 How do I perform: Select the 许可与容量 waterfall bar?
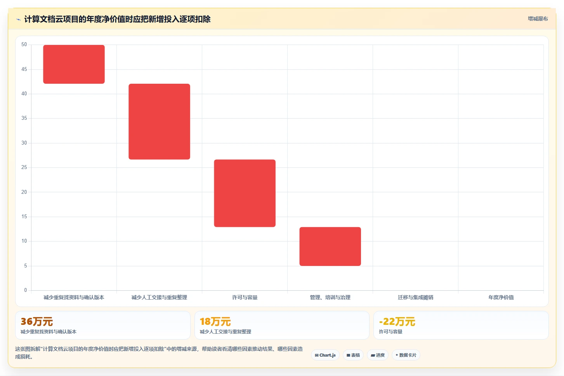pyautogui.click(x=245, y=193)
